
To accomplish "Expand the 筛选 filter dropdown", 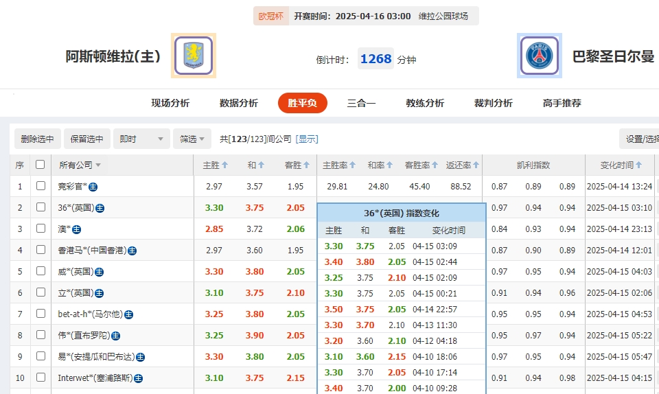I will [x=192, y=139].
